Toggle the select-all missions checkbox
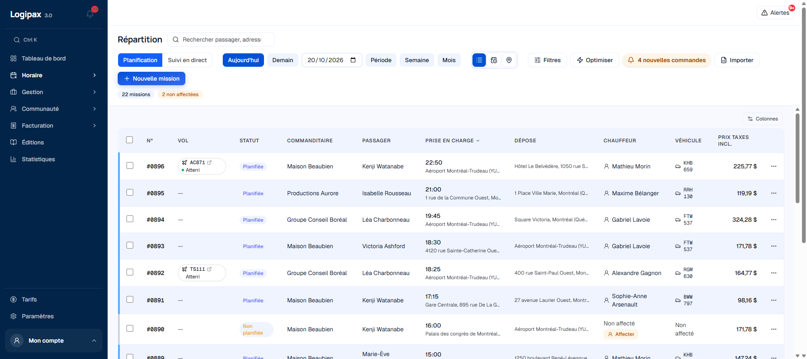Viewport: 807px width, 359px height. tap(129, 140)
